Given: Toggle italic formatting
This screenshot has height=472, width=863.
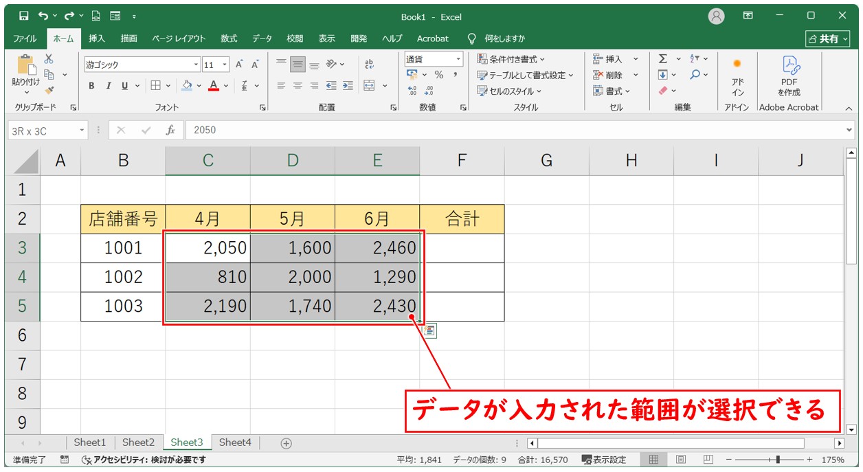Looking at the screenshot, I should coord(108,86).
